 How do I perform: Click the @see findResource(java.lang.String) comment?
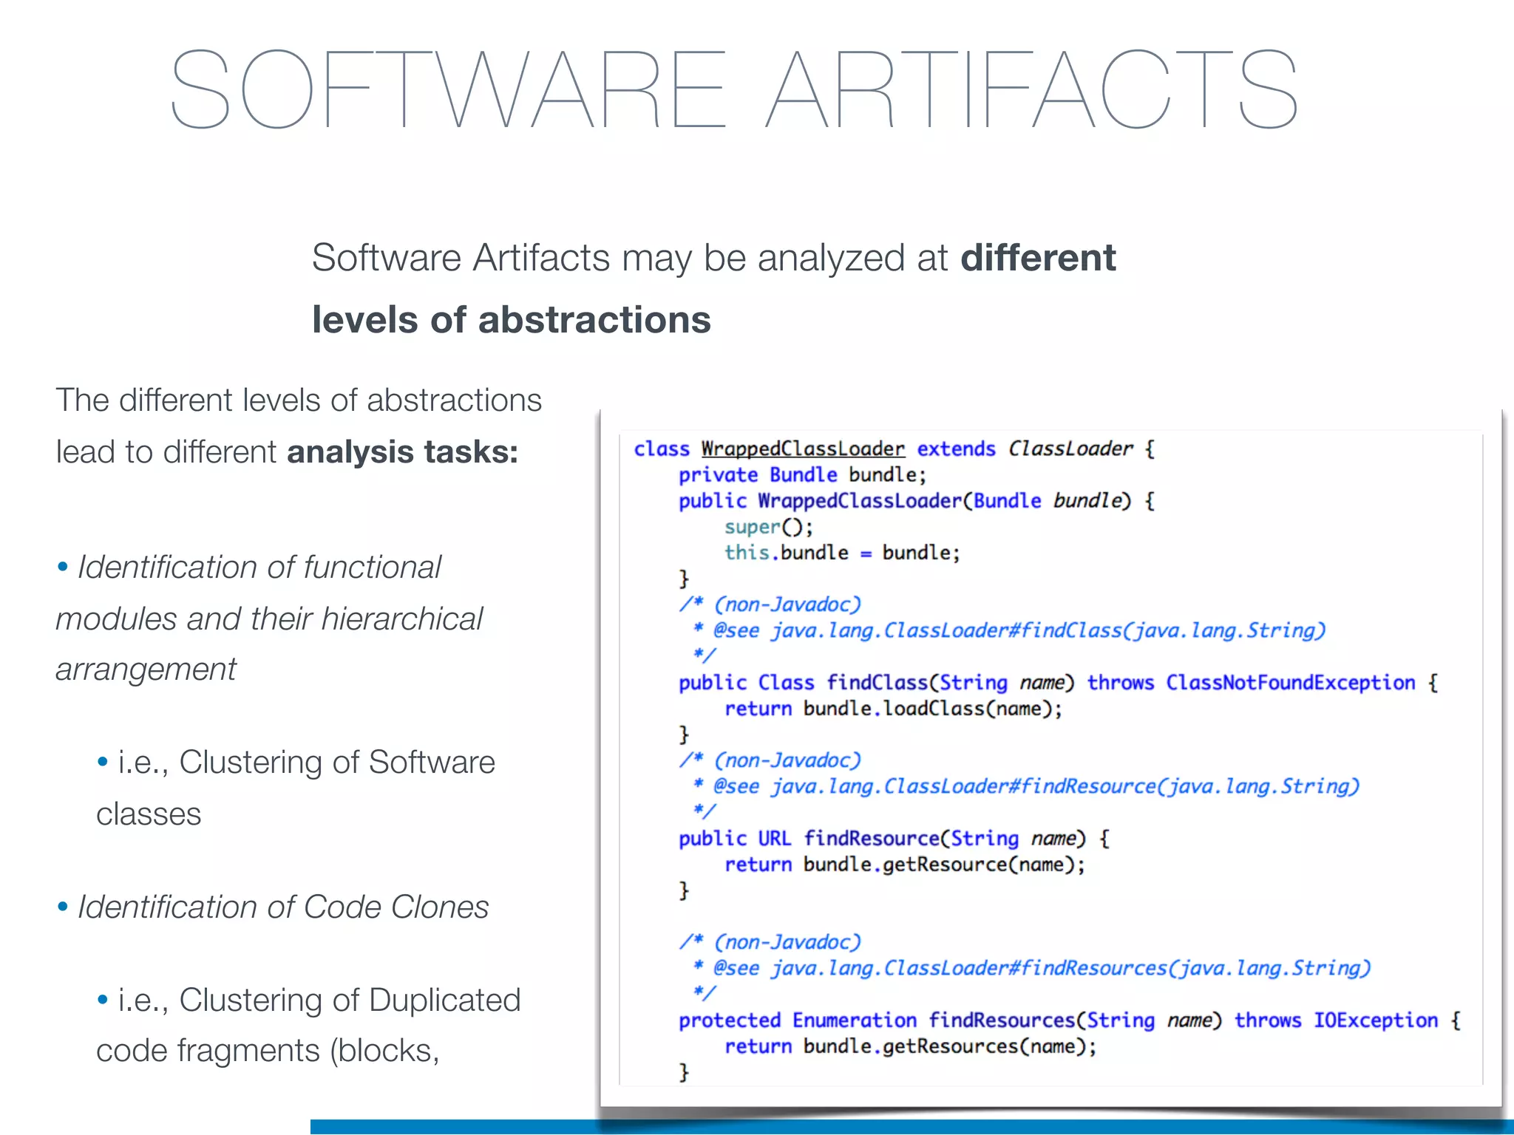pos(1026,786)
